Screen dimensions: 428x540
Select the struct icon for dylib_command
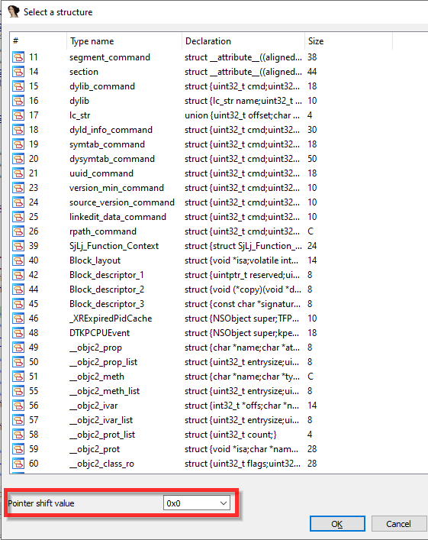pyautogui.click(x=18, y=86)
